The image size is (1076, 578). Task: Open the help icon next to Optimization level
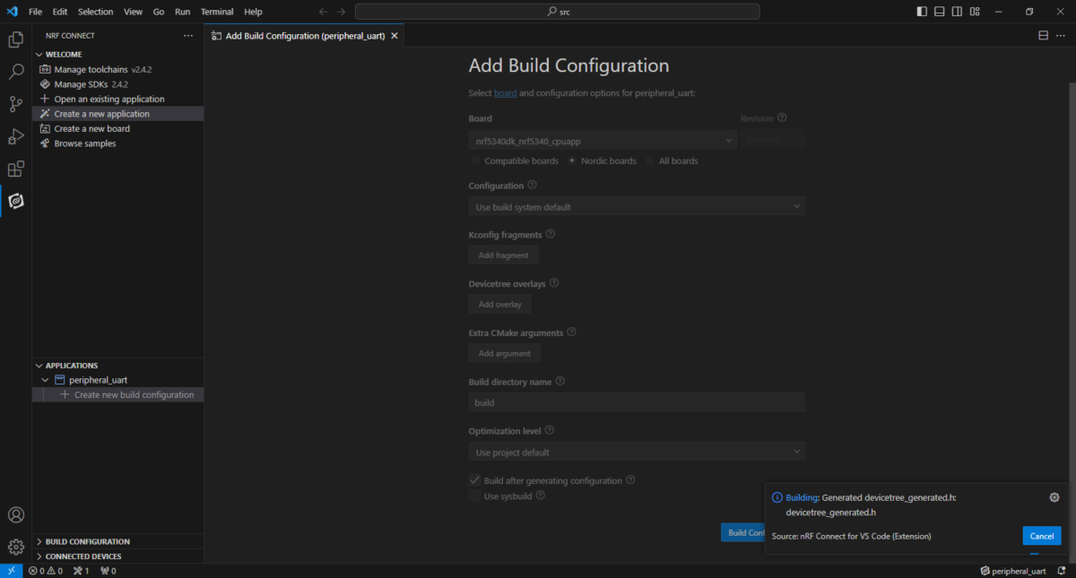[550, 430]
